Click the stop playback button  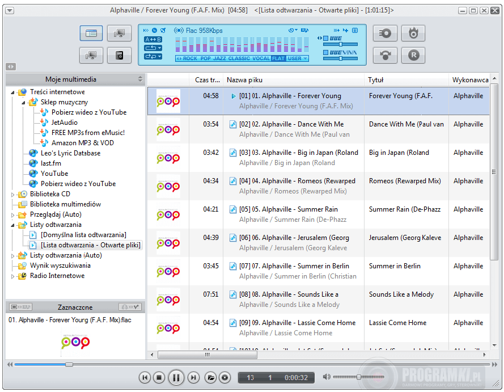[x=159, y=377]
